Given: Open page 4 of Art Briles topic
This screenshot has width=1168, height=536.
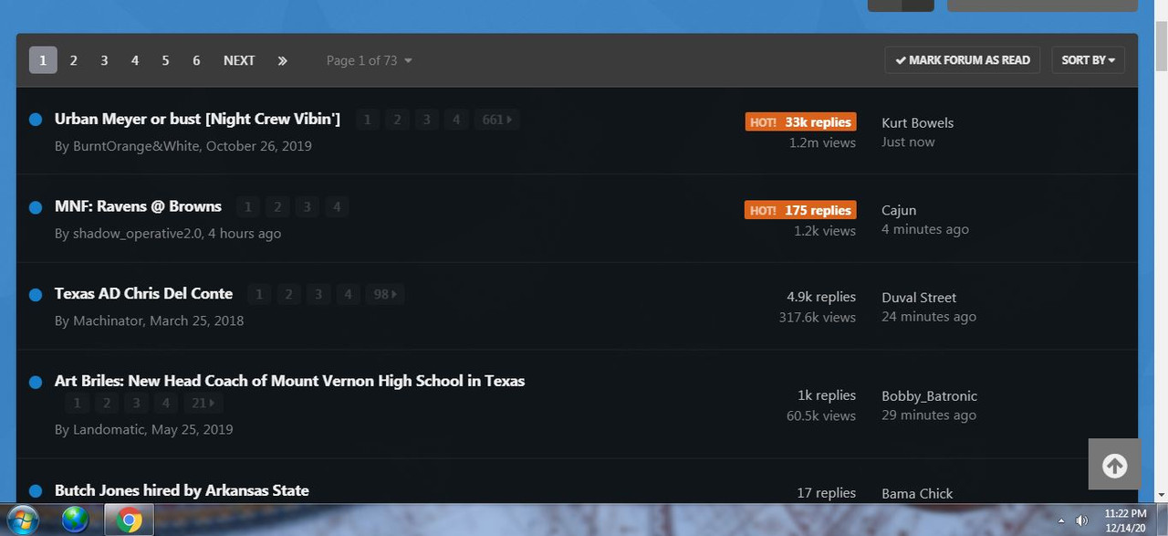Looking at the screenshot, I should (x=165, y=403).
